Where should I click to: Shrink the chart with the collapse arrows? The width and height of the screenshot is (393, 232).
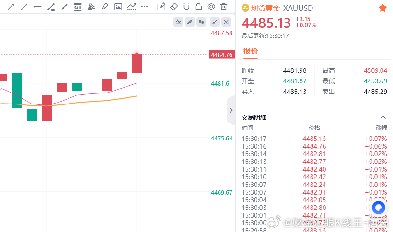click(215, 23)
